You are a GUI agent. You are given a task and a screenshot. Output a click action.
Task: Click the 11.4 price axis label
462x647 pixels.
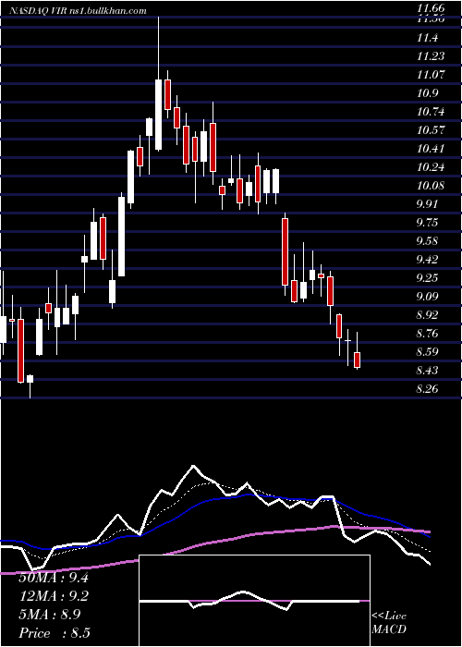[x=427, y=39]
